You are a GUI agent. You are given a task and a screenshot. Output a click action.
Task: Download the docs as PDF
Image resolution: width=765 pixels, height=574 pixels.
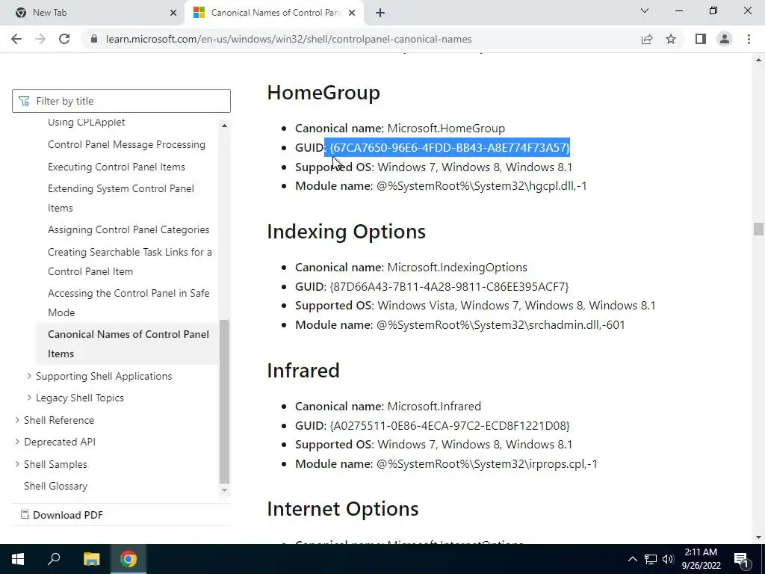[x=62, y=515]
